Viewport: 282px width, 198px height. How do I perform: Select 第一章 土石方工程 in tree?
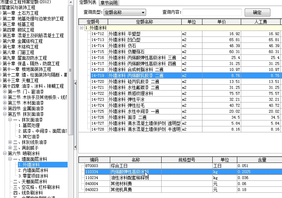click(20, 13)
